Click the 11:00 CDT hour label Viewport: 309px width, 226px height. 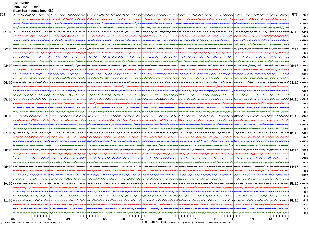click(8, 200)
